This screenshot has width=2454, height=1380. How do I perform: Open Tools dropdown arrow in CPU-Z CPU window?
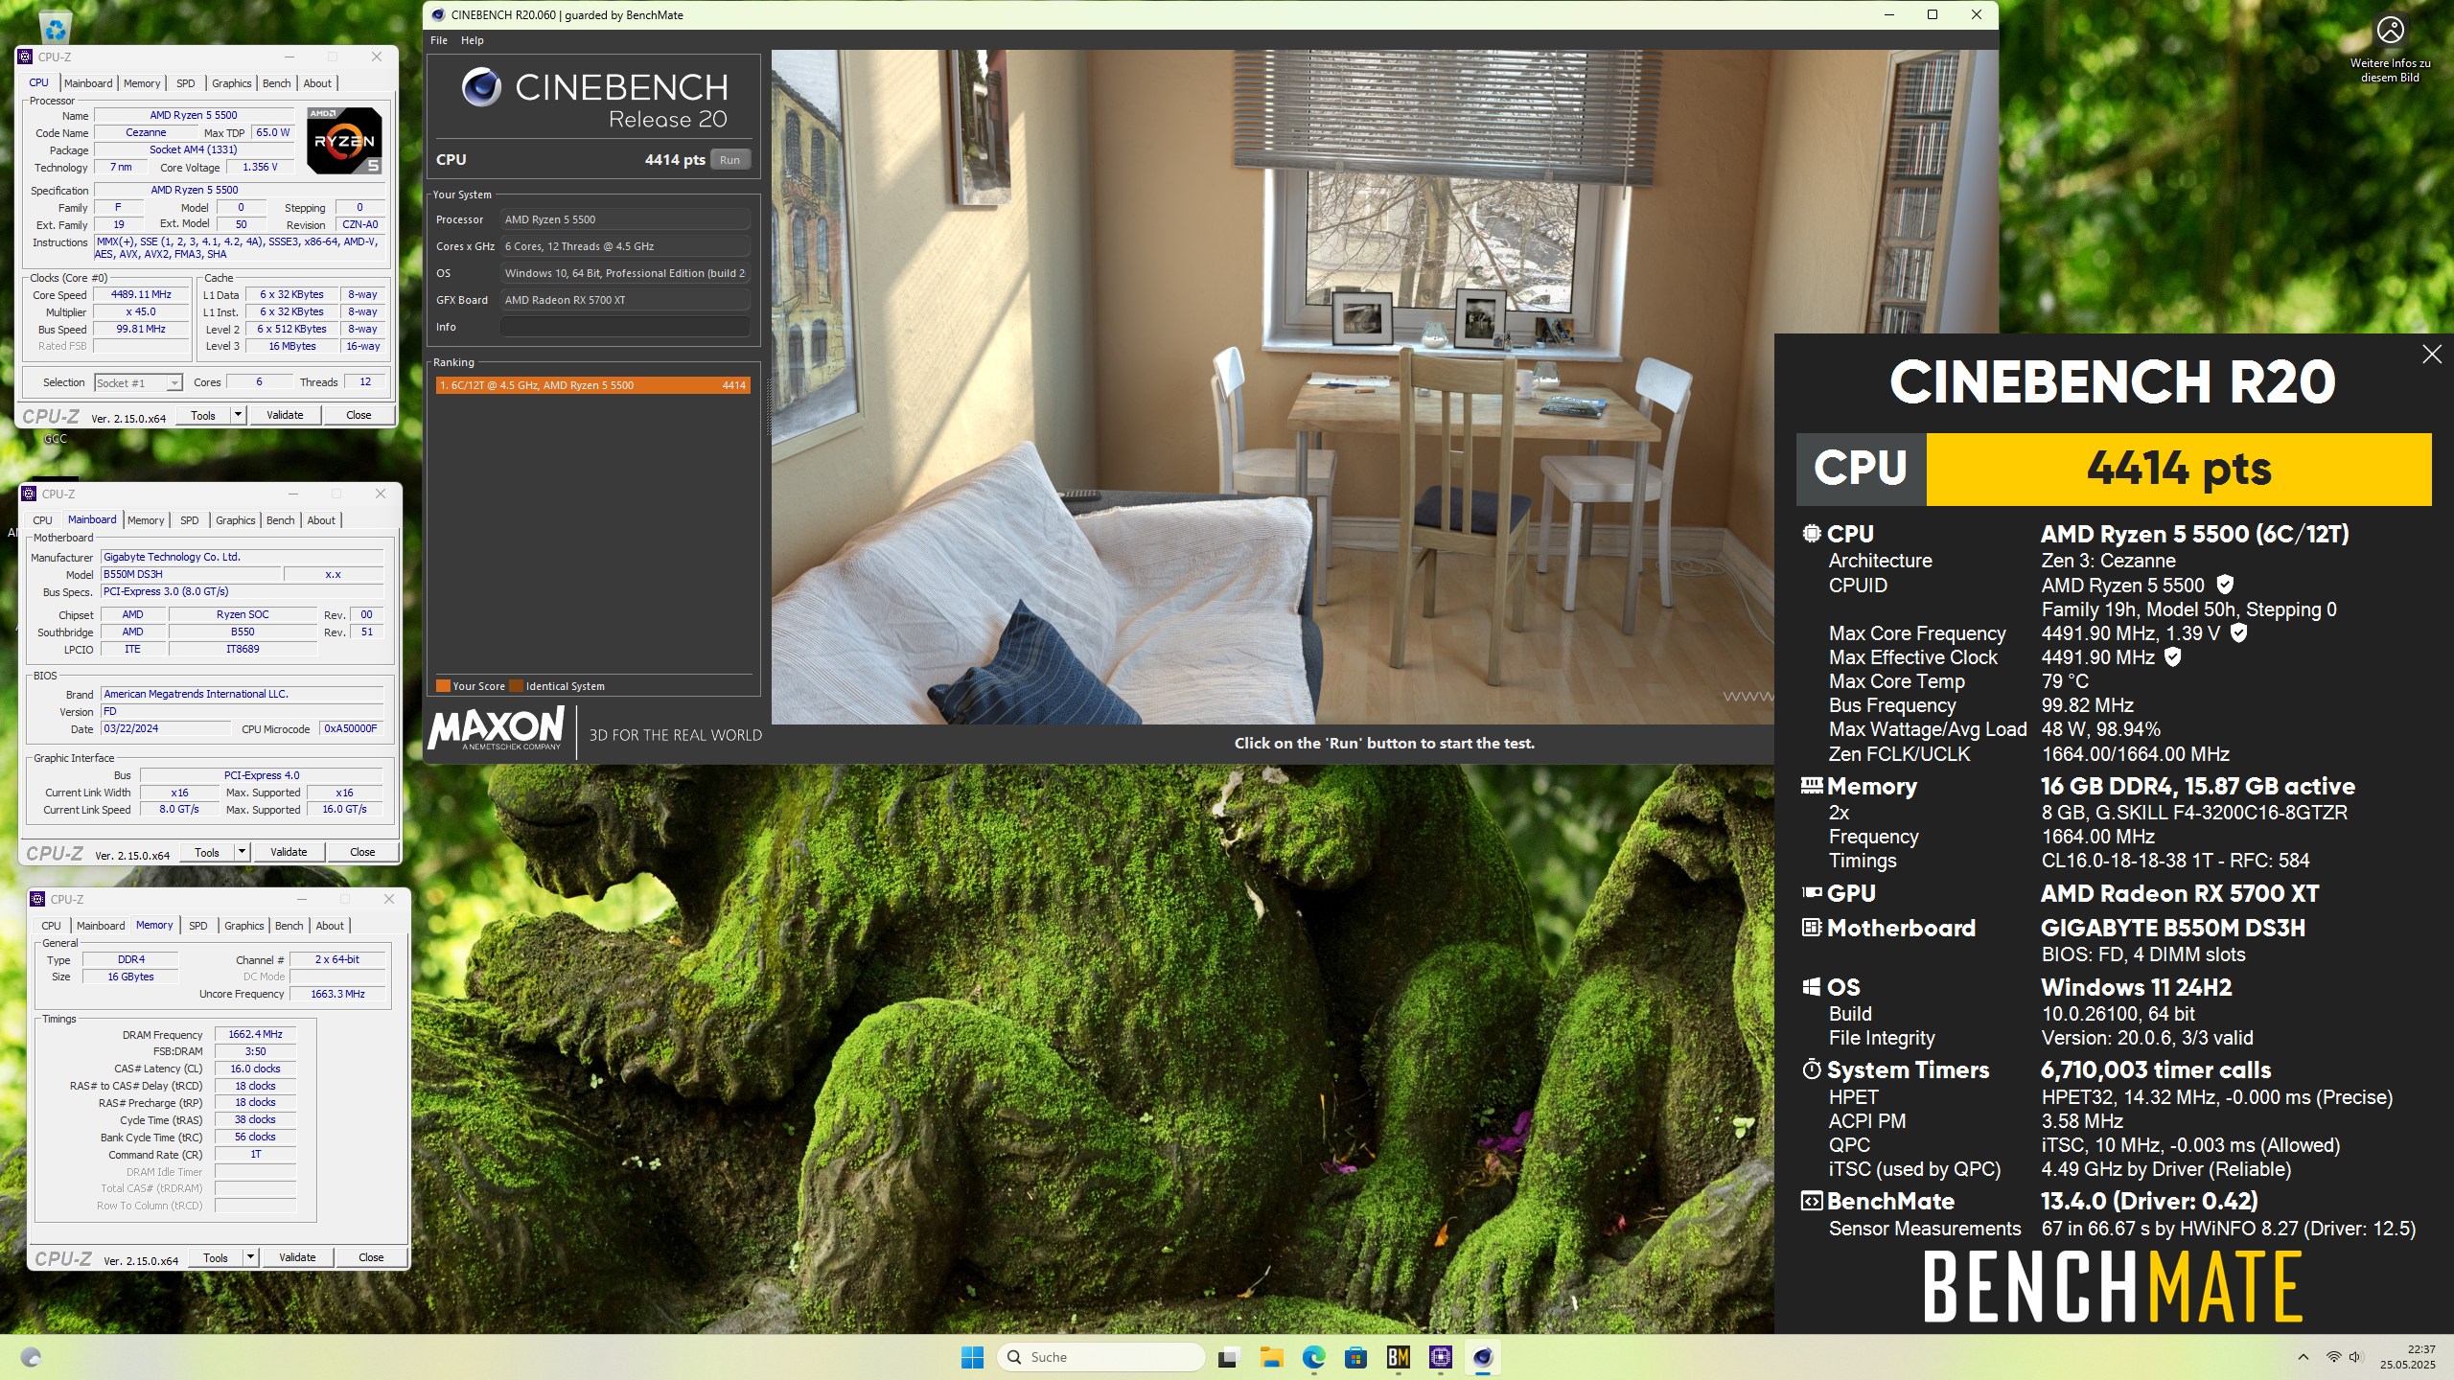click(x=238, y=415)
